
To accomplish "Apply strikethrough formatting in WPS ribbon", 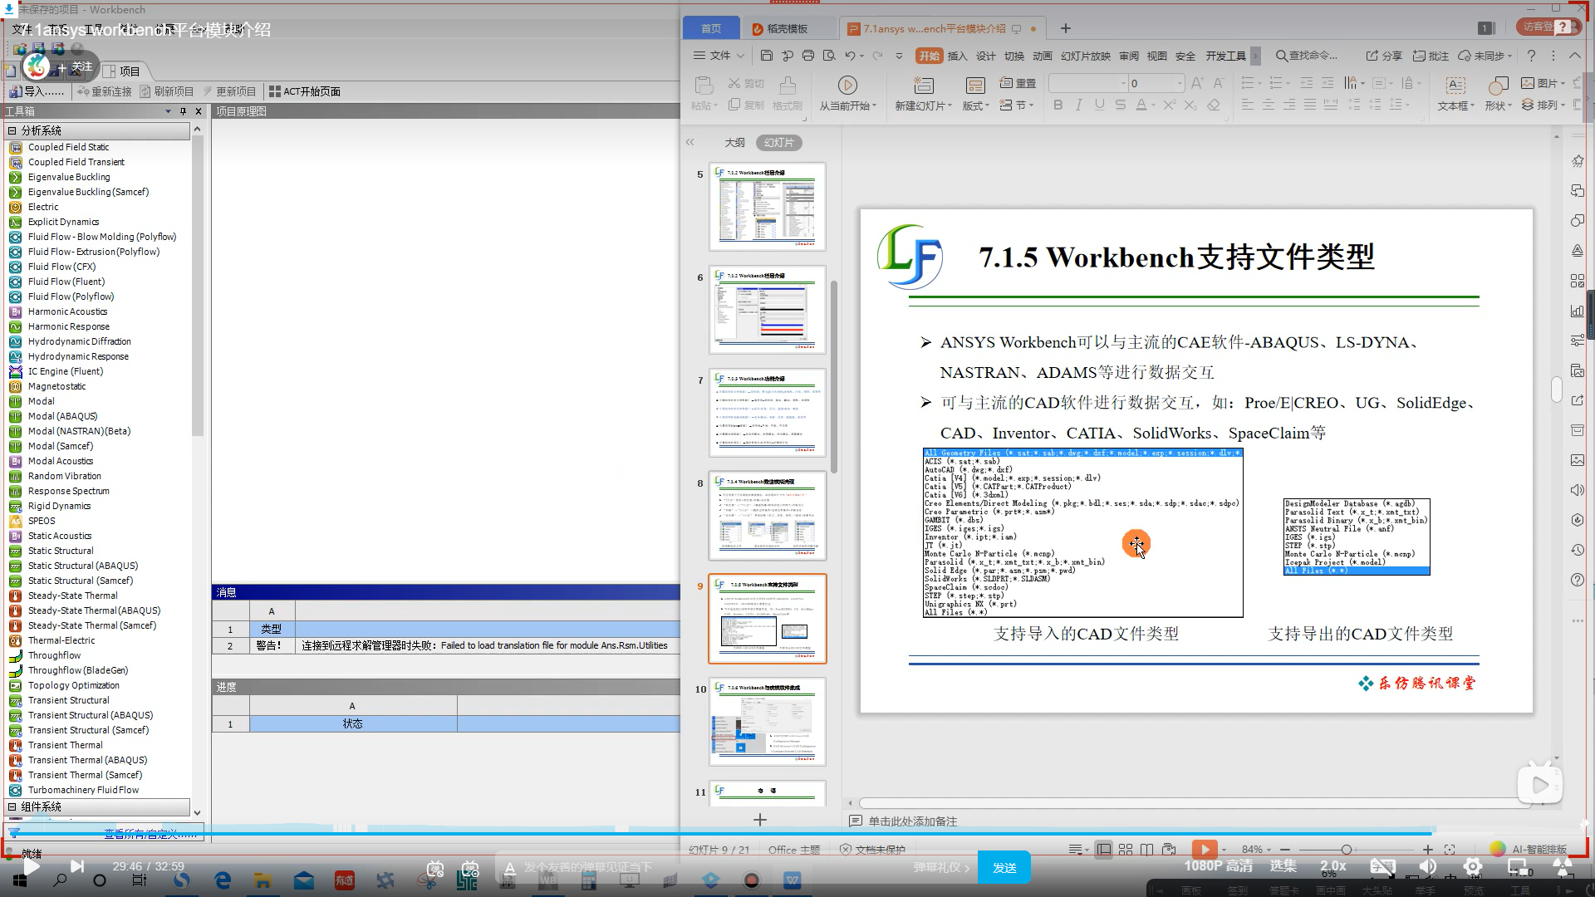I will 1120,105.
